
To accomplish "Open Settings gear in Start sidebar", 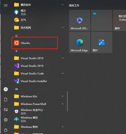I will point(6,120).
